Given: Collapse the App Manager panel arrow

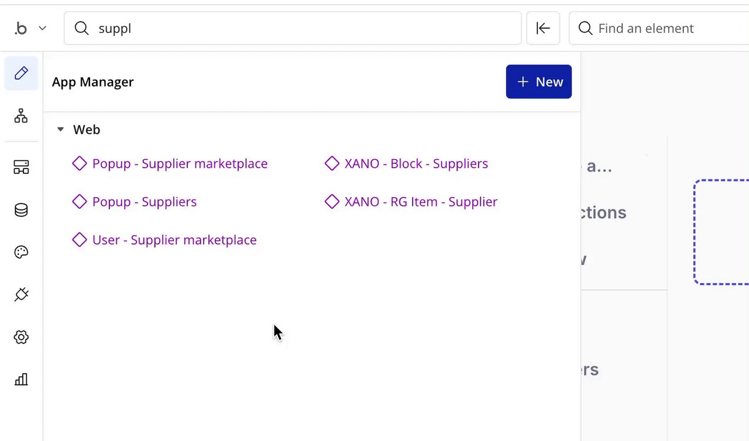Looking at the screenshot, I should pos(543,28).
